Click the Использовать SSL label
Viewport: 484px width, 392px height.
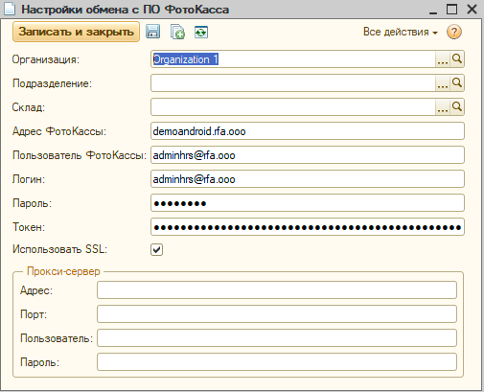(x=59, y=249)
